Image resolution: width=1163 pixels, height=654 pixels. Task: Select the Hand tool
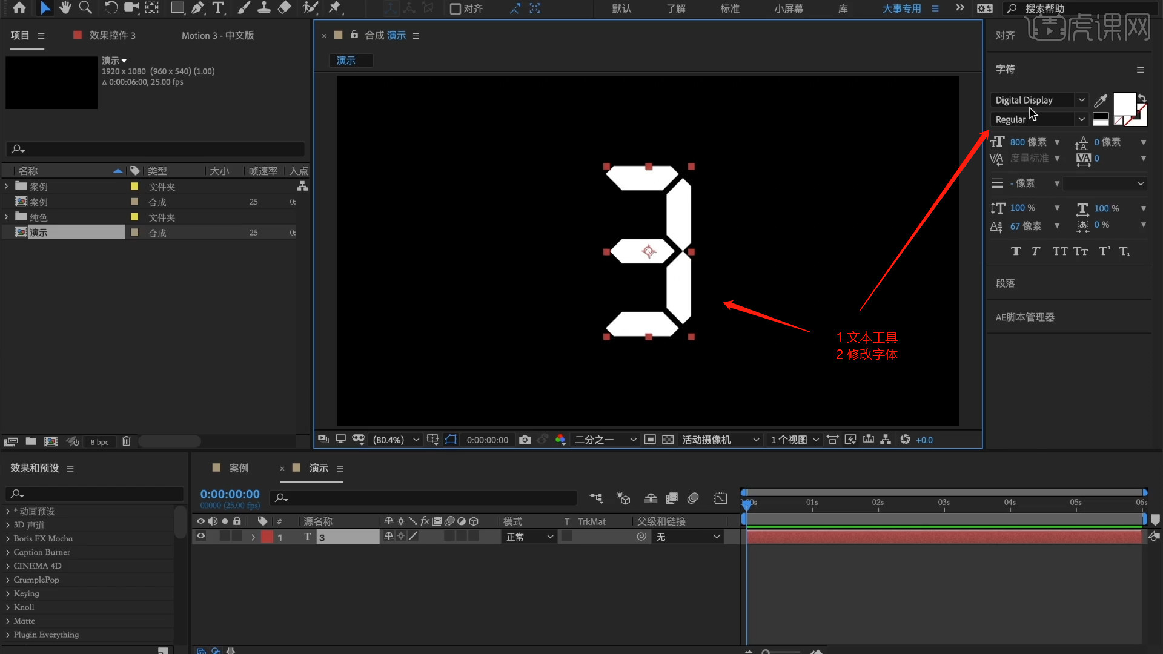click(65, 8)
